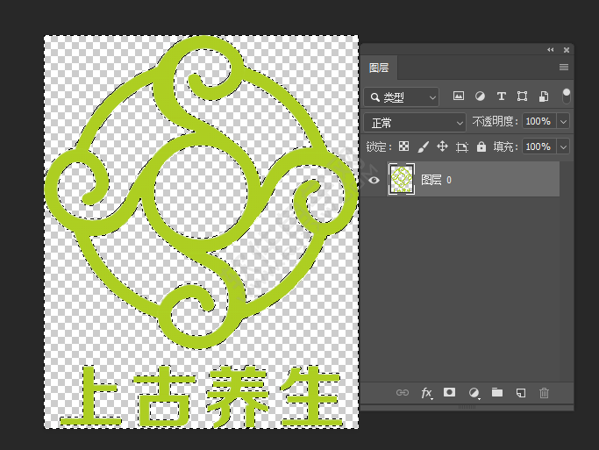This screenshot has height=450, width=599.
Task: Click the link layers icon
Action: coord(403,393)
